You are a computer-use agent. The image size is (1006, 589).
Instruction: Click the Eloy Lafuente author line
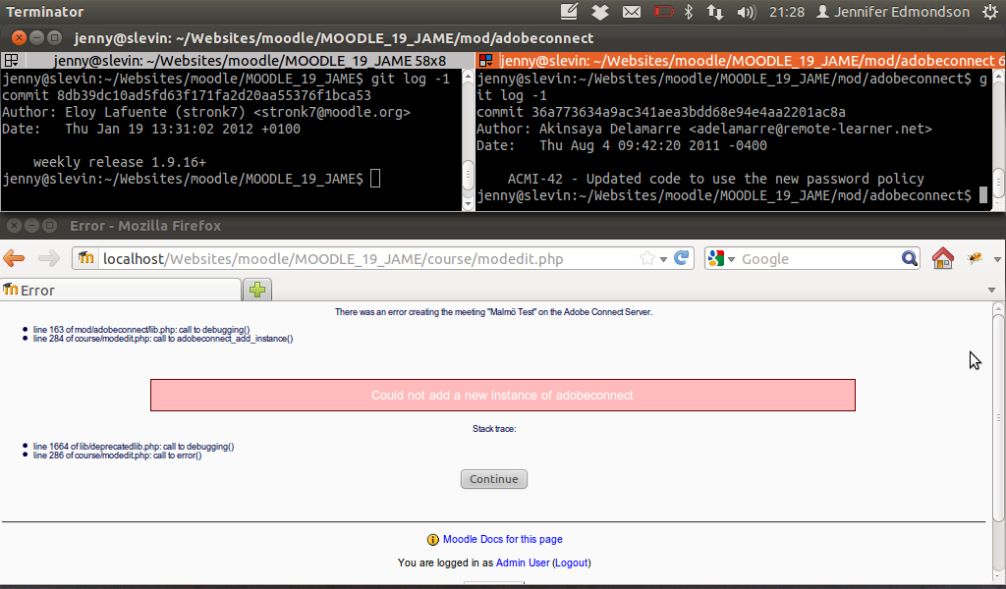pos(206,112)
